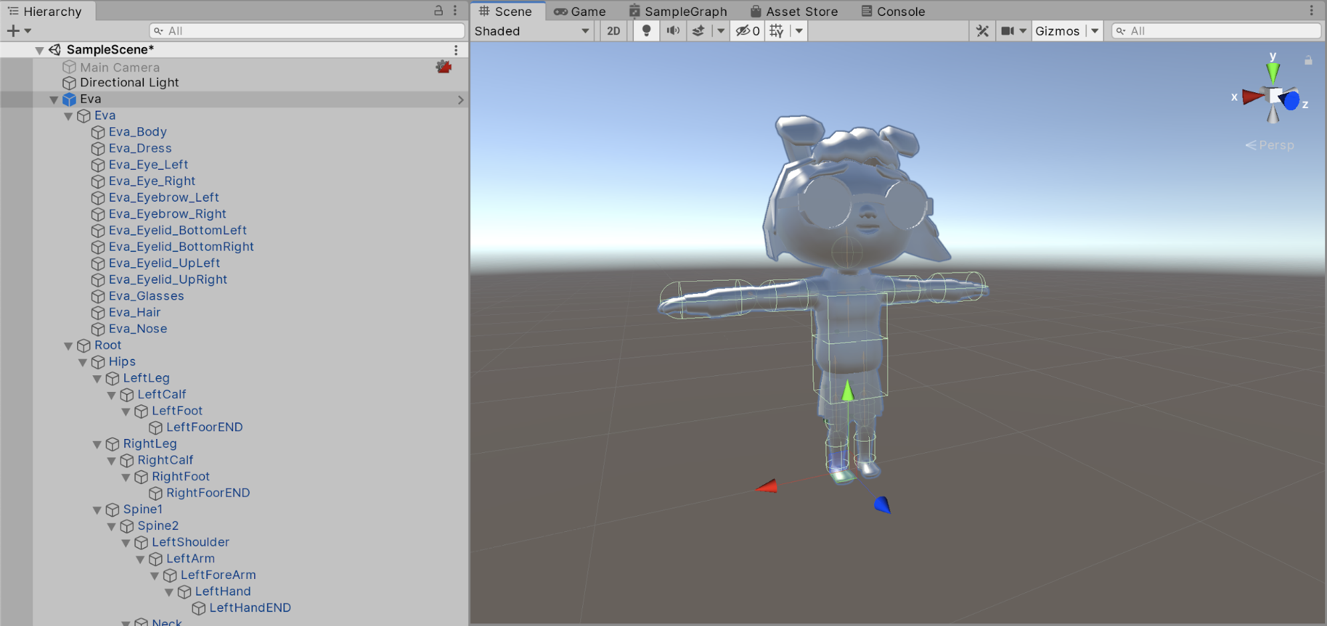This screenshot has height=626, width=1327.
Task: Collapse the Root bone tree item
Action: 68,345
